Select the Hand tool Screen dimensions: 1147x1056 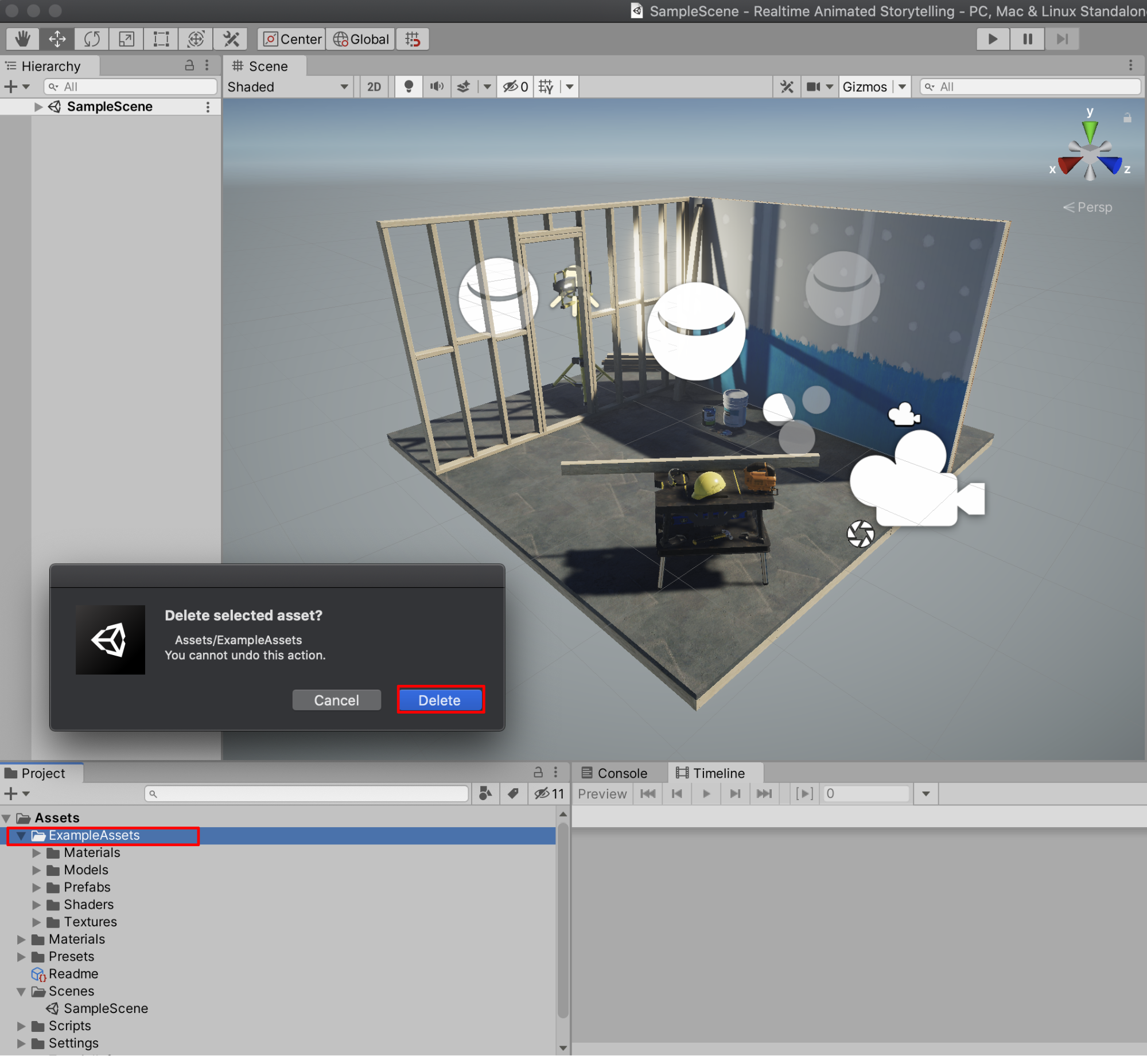coord(22,39)
